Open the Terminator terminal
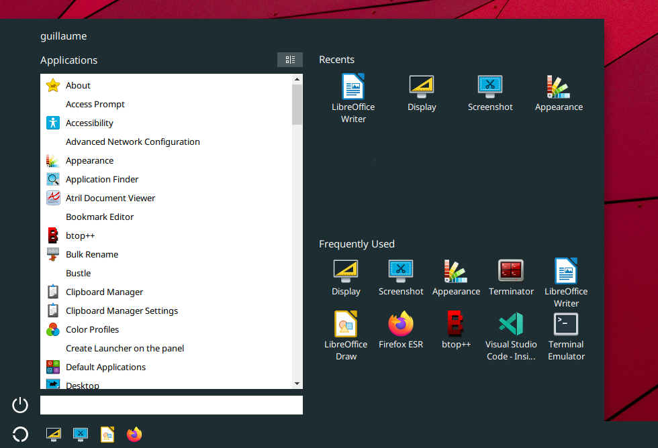 point(511,270)
